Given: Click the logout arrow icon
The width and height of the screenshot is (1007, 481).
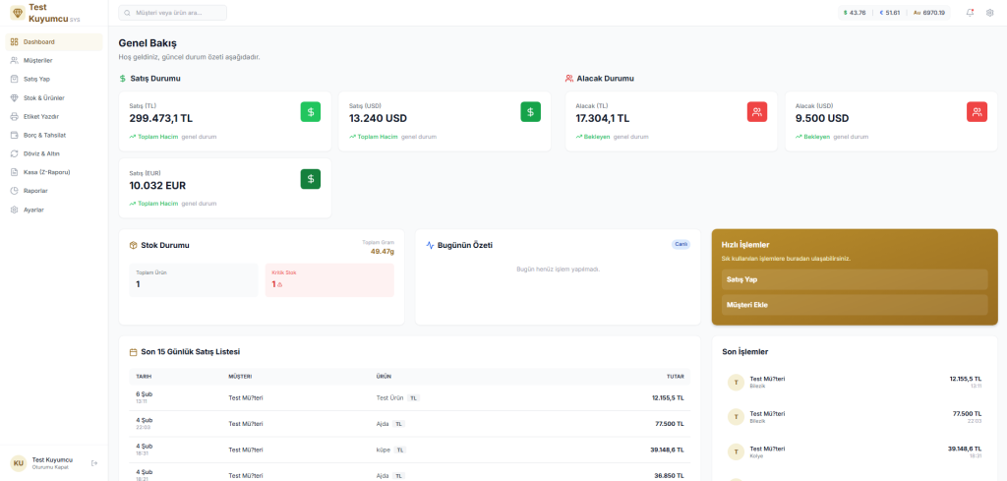Looking at the screenshot, I should 94,463.
